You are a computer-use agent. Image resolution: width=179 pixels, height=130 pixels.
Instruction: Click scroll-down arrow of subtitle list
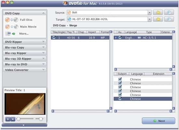click(173, 108)
